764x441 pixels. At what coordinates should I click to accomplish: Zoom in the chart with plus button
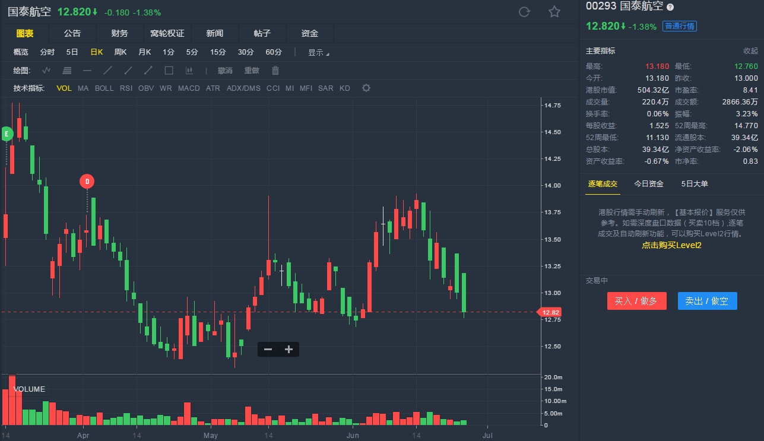click(289, 350)
